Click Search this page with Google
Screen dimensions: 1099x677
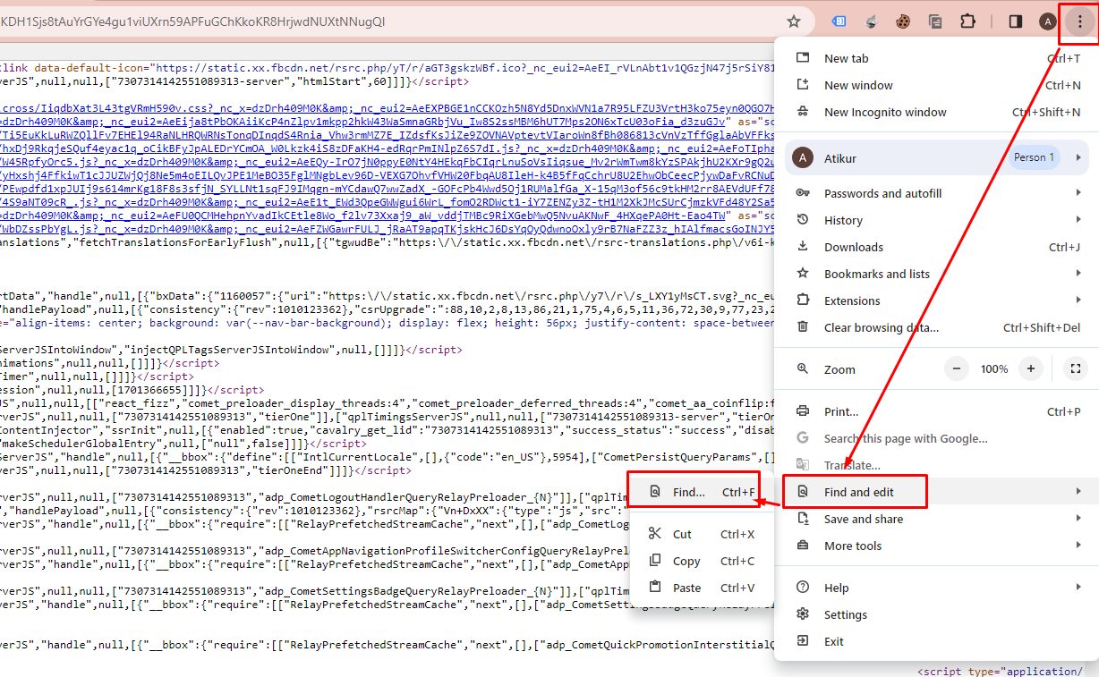point(935,438)
